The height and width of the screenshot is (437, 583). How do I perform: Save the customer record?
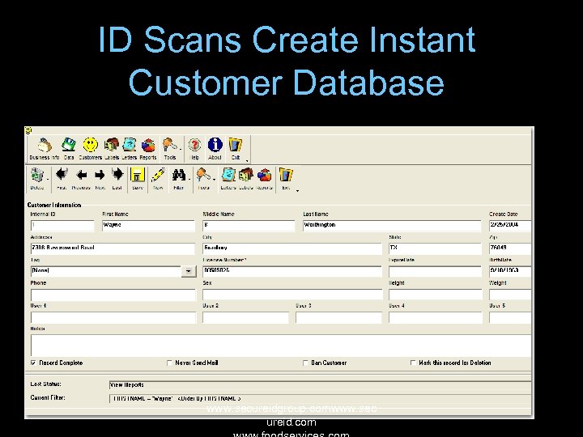click(138, 179)
